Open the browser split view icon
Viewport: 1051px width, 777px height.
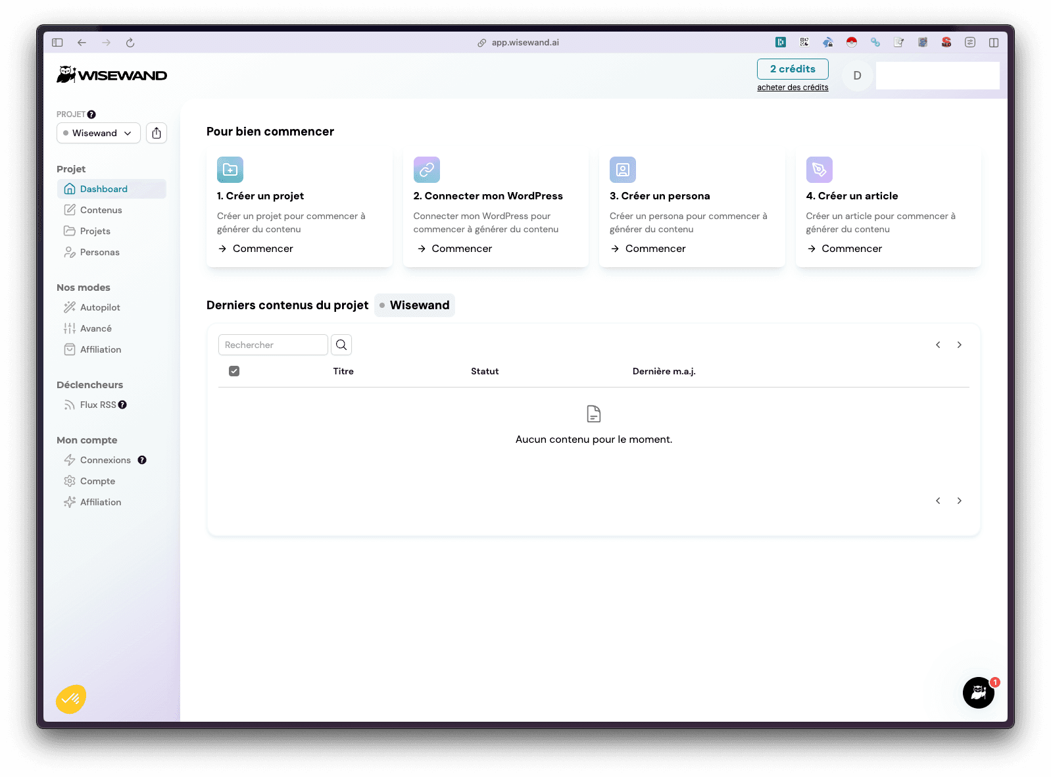994,42
